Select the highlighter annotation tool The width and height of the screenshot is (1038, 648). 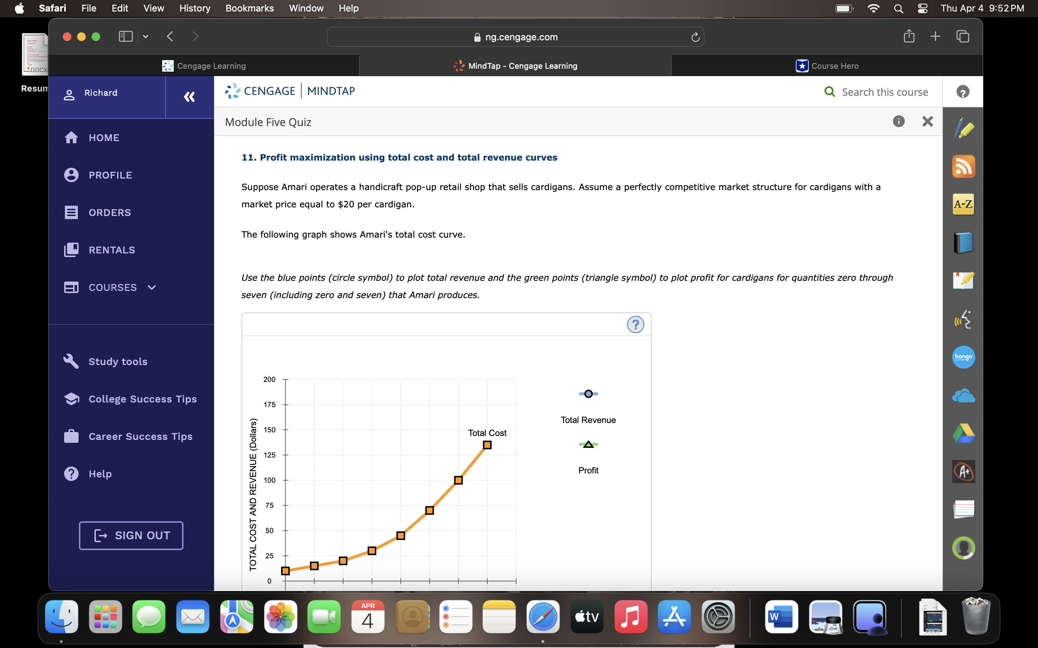pyautogui.click(x=963, y=127)
